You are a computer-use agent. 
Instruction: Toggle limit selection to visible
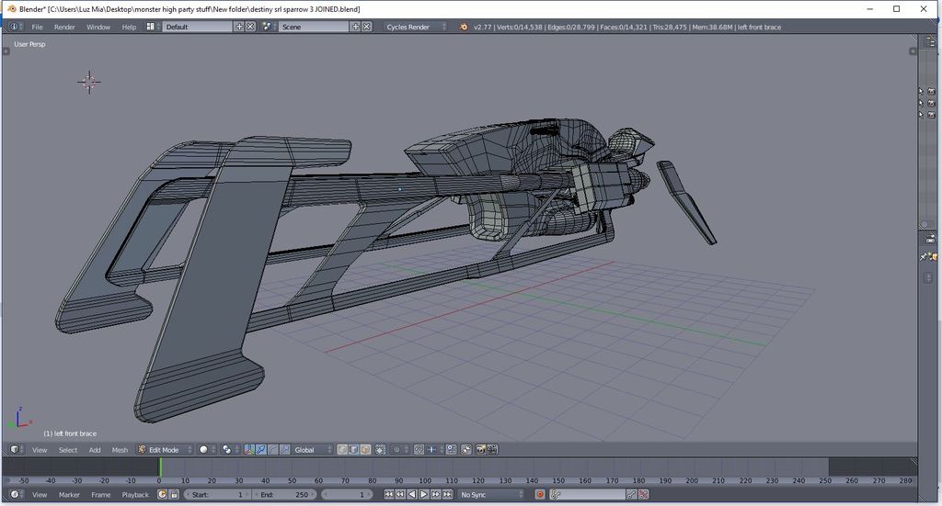pyautogui.click(x=381, y=450)
